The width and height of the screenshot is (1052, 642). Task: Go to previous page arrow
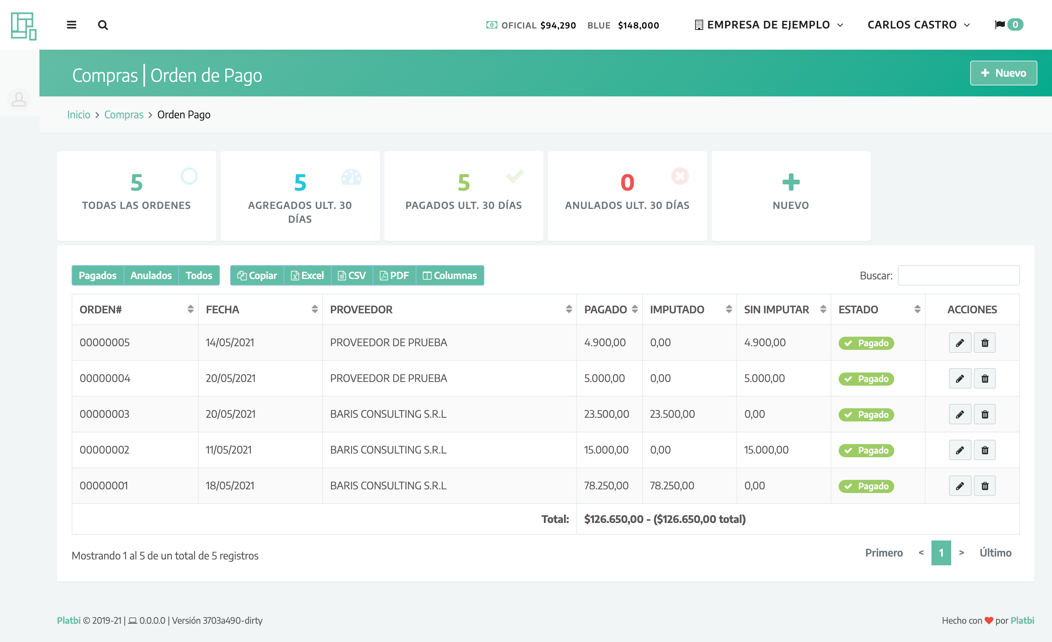point(921,553)
